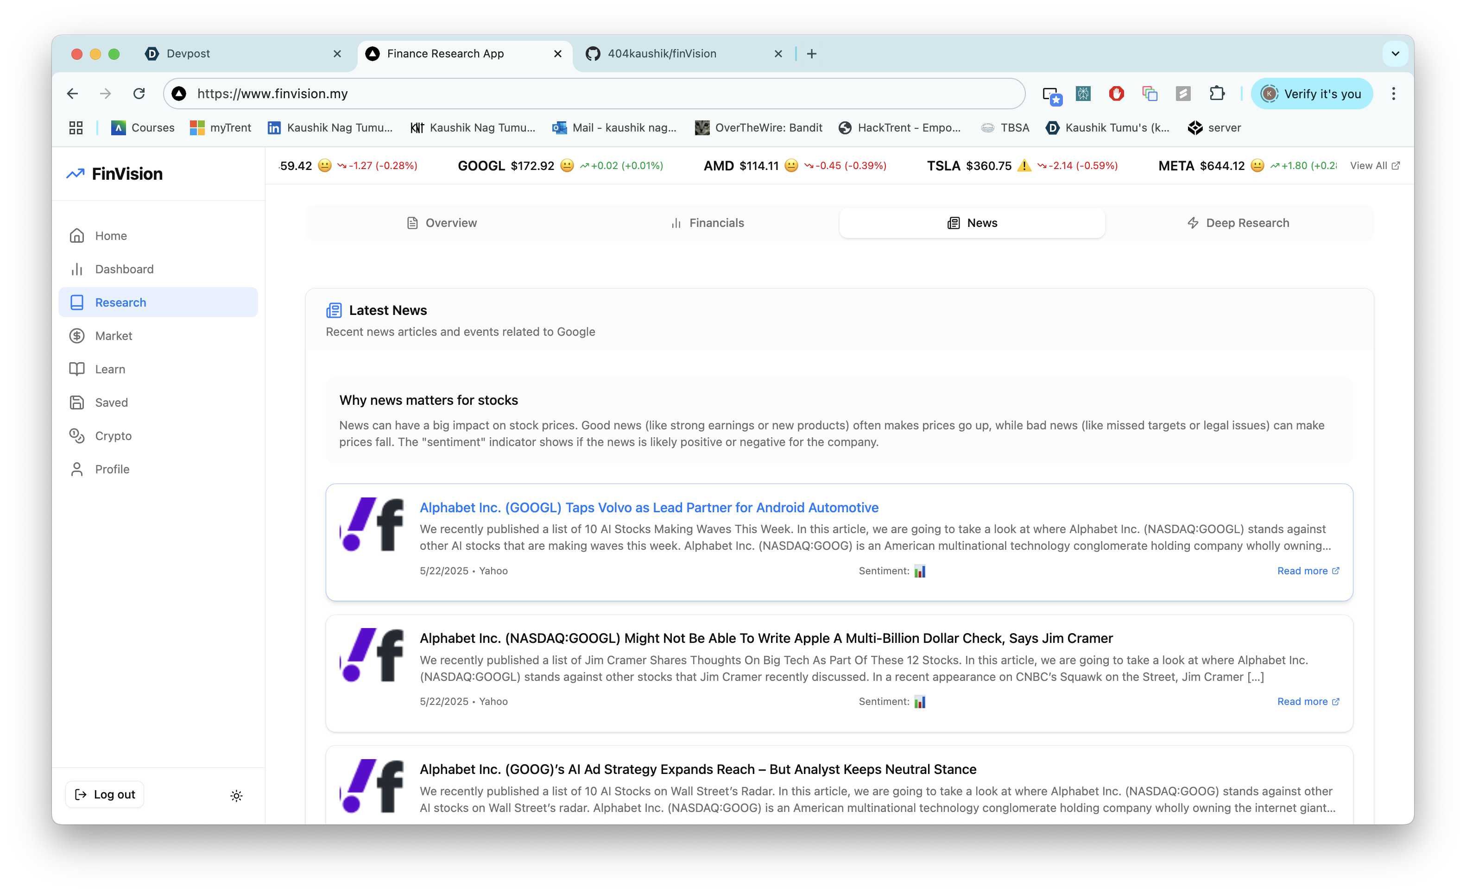Go to Market section in sidebar
This screenshot has height=893, width=1466.
[x=113, y=335]
